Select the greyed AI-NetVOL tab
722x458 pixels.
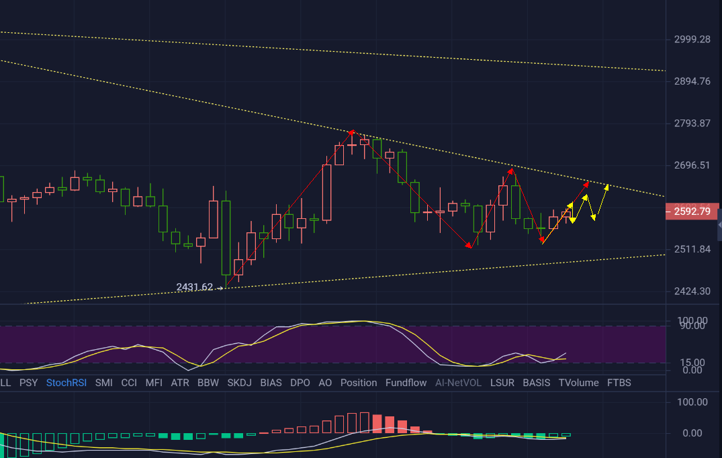pos(458,383)
